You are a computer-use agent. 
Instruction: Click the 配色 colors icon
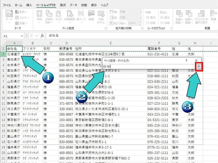point(17,12)
